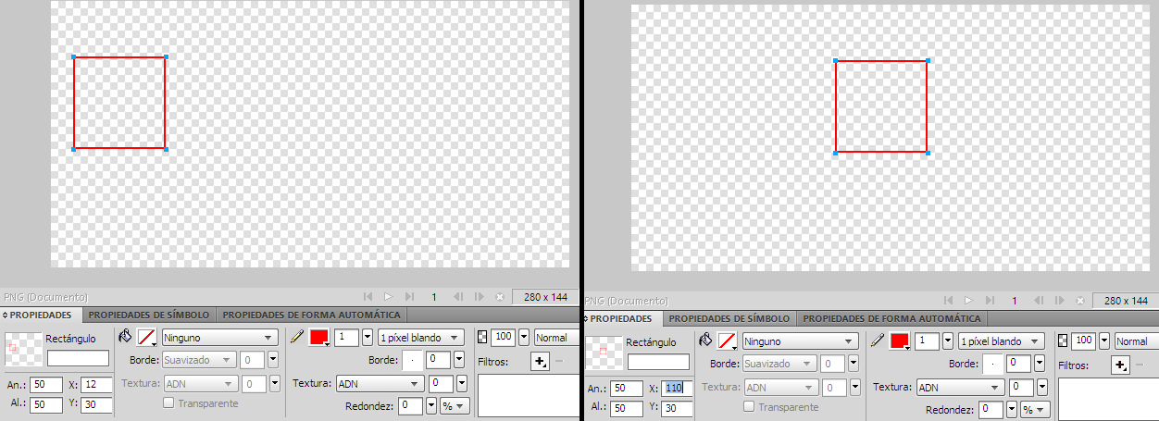Image resolution: width=1159 pixels, height=421 pixels.
Task: Step to next frame in left window
Action: [x=479, y=297]
